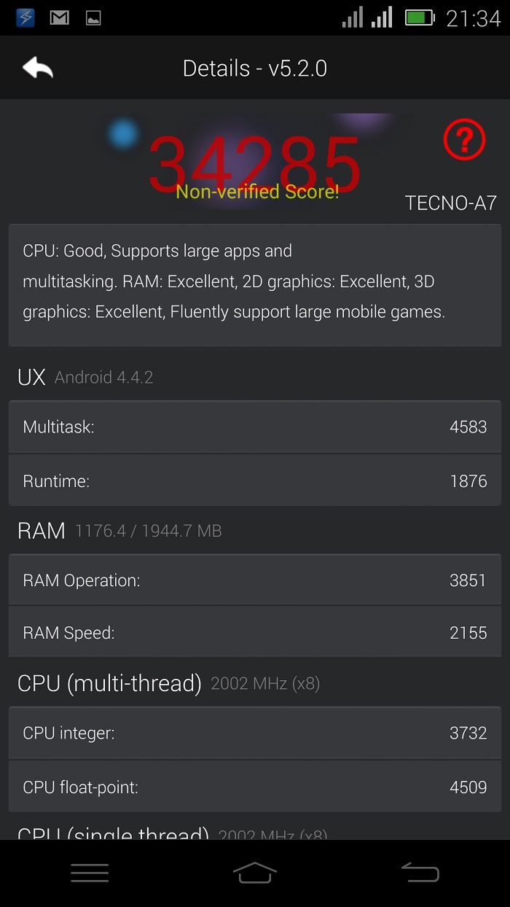
Task: Tap the performance summary description box
Action: tap(254, 285)
